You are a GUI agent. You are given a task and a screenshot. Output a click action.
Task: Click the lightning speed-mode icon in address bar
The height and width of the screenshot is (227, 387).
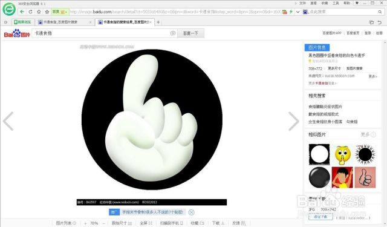pos(291,12)
